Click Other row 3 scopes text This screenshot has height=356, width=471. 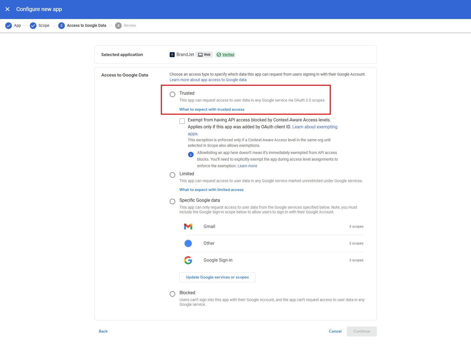coord(356,243)
